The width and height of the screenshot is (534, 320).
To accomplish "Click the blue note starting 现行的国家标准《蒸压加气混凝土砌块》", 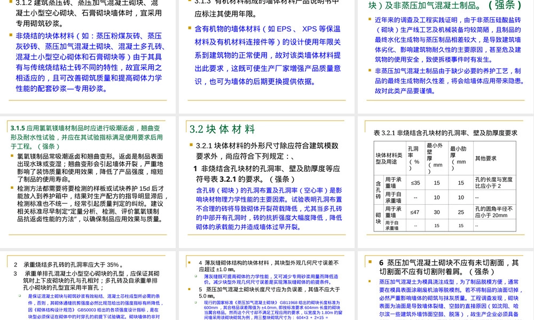I will point(273,310).
